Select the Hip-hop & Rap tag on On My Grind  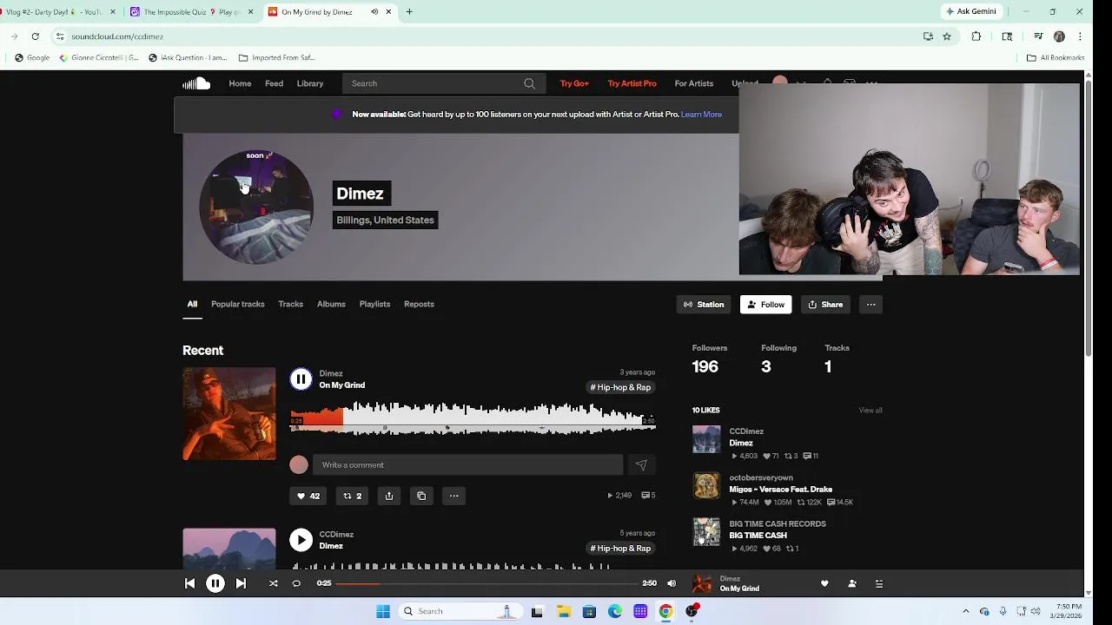(x=620, y=387)
